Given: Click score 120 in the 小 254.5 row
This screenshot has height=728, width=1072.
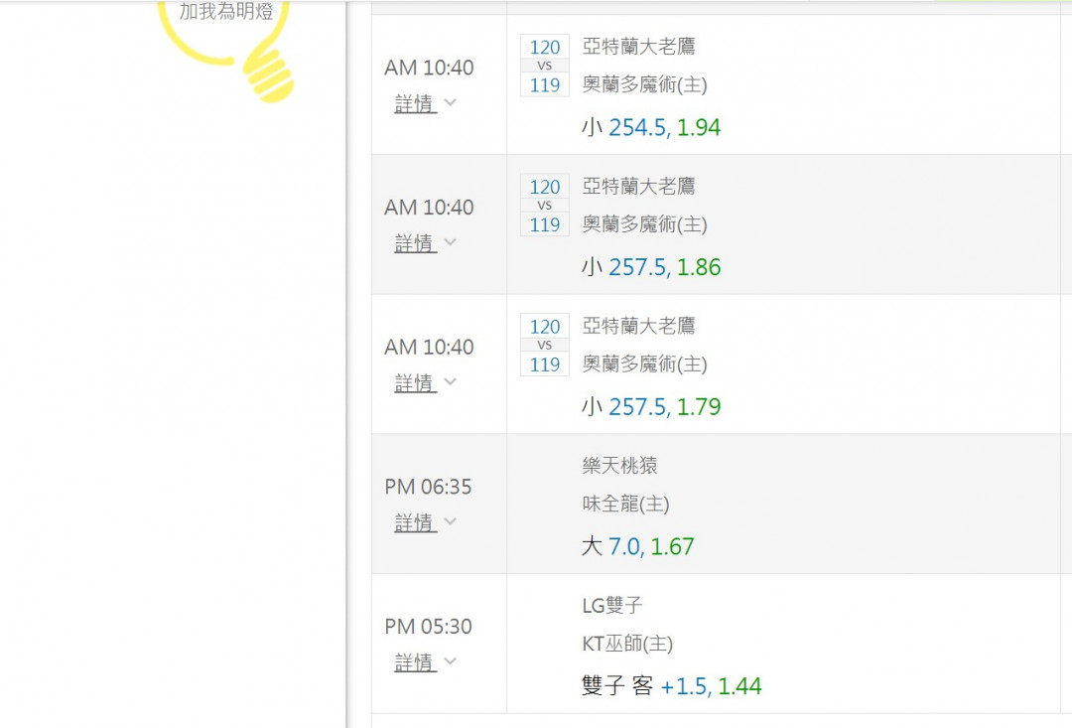Looking at the screenshot, I should click(545, 48).
